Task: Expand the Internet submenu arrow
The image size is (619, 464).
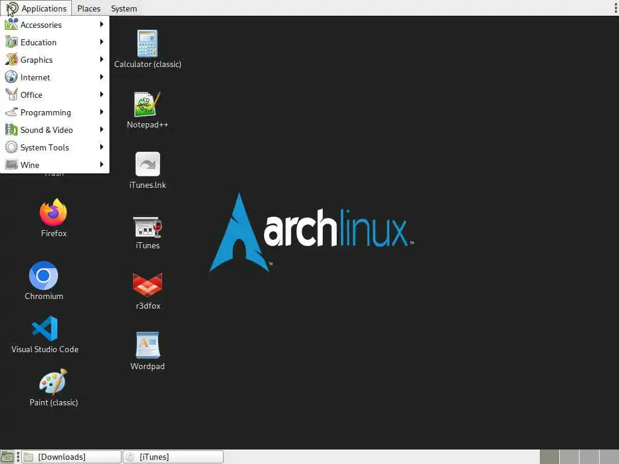Action: pyautogui.click(x=102, y=77)
